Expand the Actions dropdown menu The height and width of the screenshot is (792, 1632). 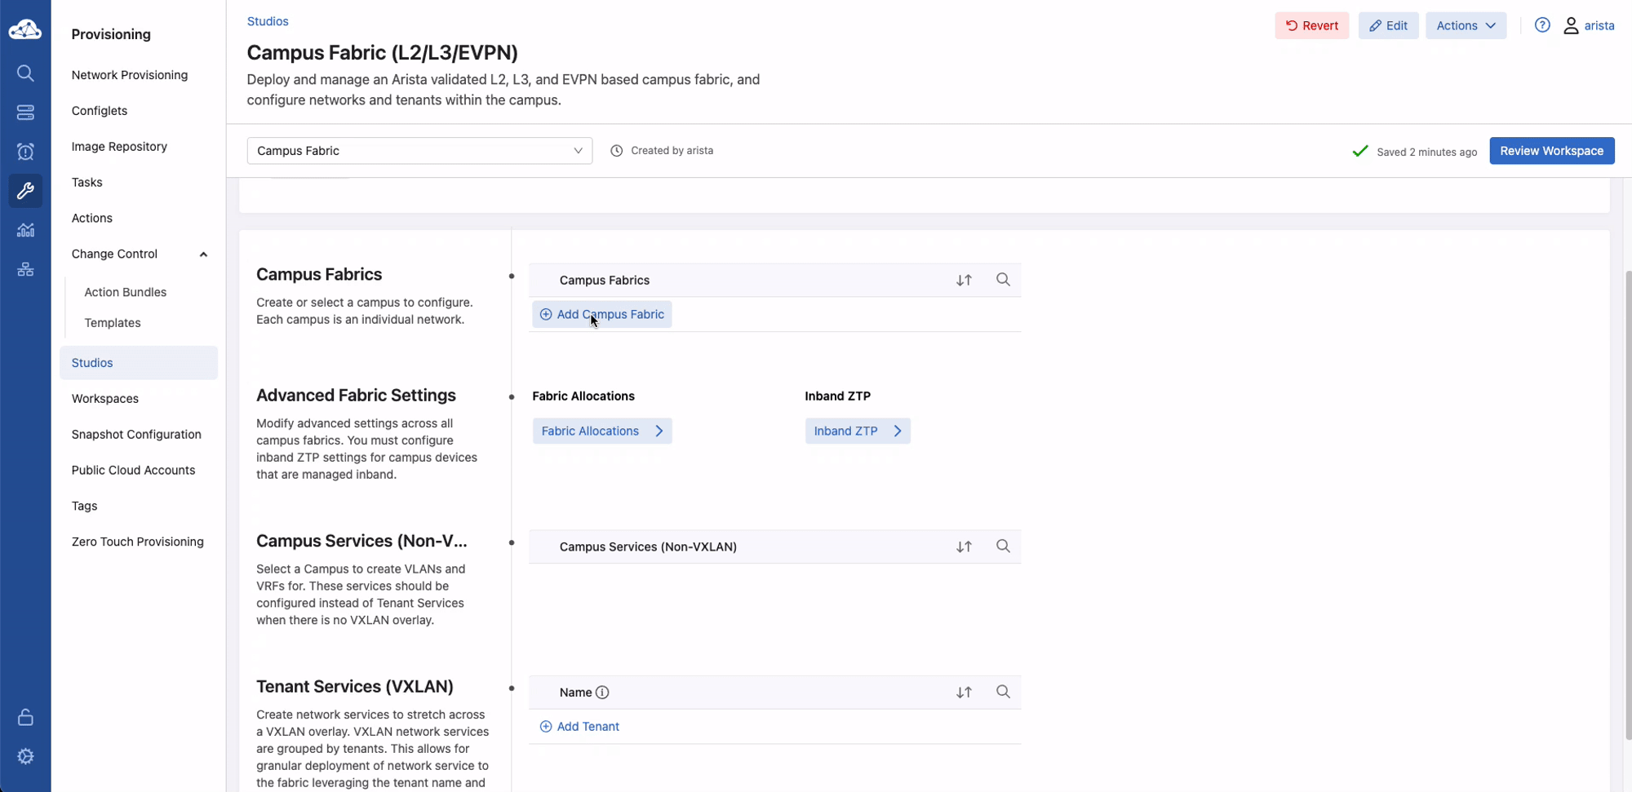[1465, 25]
